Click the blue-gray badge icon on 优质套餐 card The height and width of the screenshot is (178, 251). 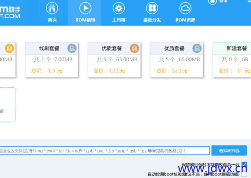[197, 48]
